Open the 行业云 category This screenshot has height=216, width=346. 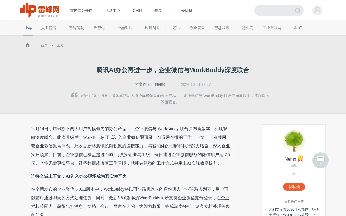coord(248,28)
